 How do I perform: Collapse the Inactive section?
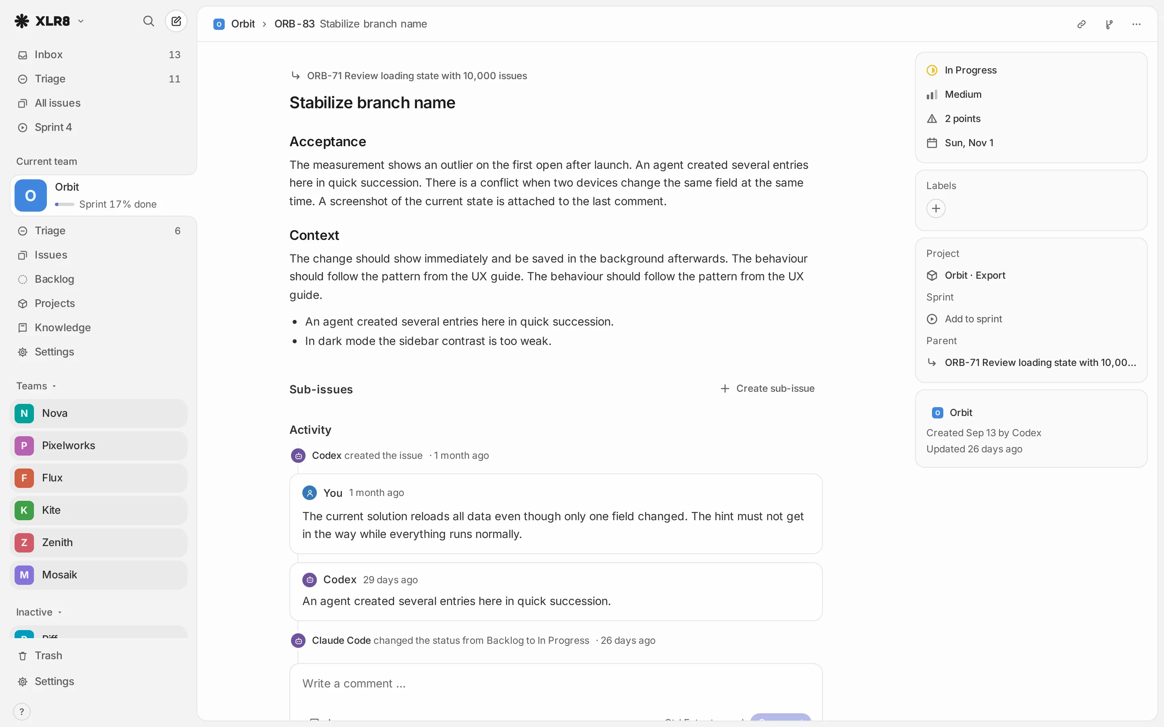click(x=40, y=612)
